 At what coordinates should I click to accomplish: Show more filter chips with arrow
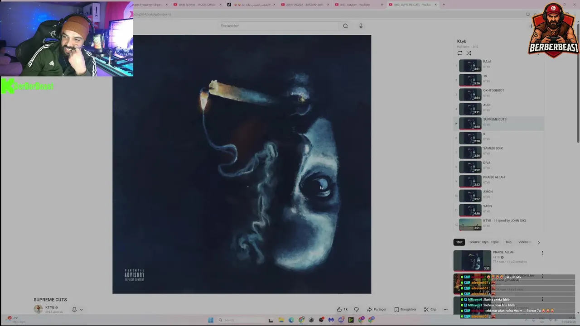click(538, 242)
